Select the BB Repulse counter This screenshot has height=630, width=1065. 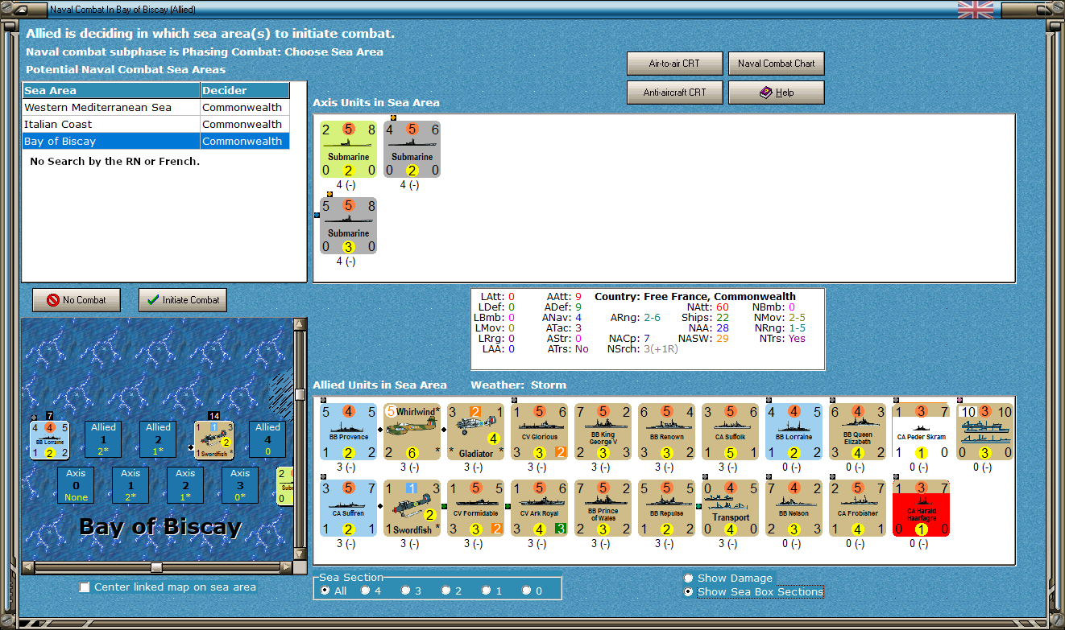click(667, 509)
